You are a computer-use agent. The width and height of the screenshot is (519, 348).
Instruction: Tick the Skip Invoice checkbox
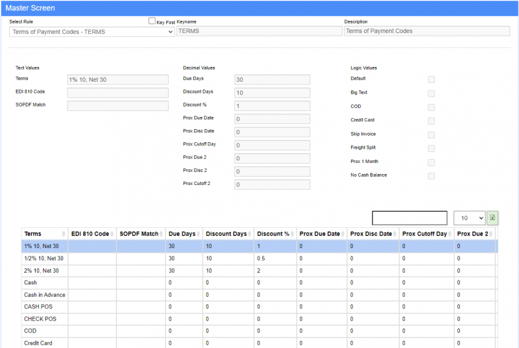point(431,134)
